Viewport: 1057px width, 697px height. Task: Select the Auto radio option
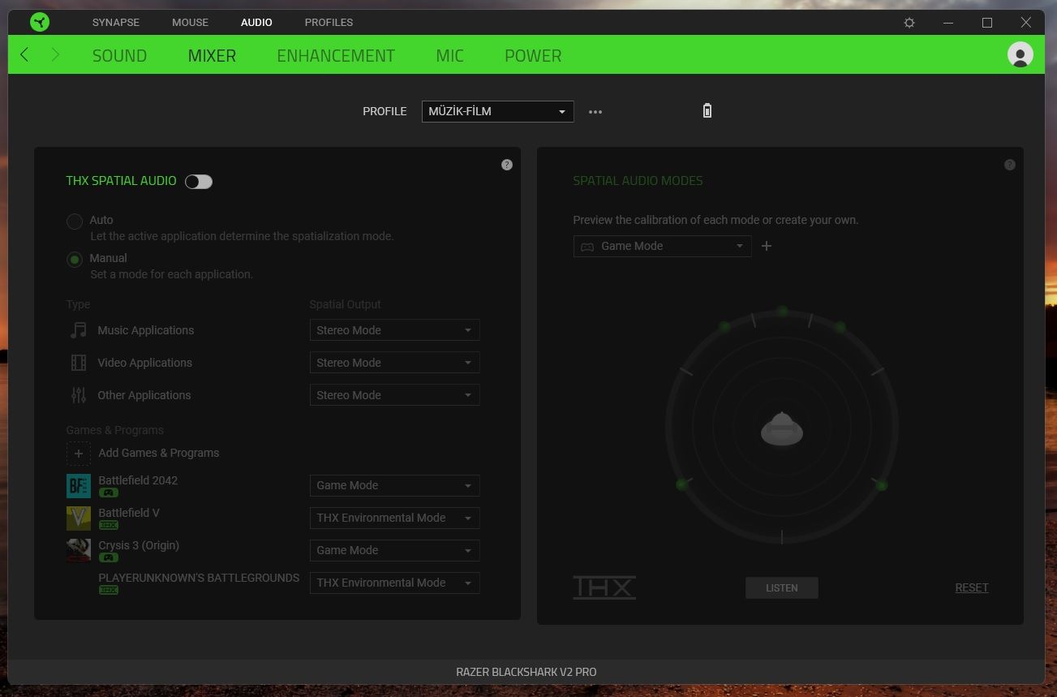coord(75,221)
